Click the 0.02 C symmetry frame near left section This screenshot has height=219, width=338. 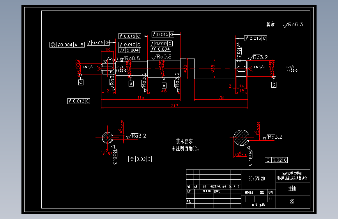140,159
